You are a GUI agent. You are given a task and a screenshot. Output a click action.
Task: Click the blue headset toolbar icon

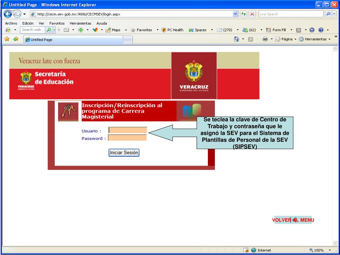(312, 30)
